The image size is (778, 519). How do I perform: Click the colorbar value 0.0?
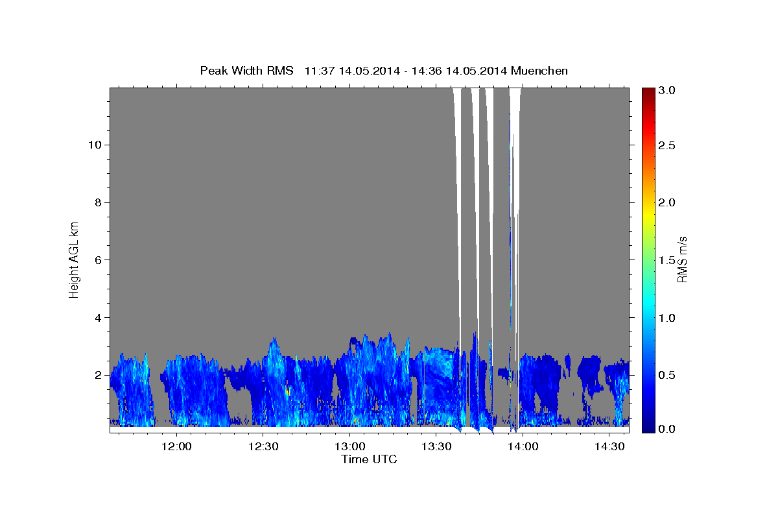point(668,429)
